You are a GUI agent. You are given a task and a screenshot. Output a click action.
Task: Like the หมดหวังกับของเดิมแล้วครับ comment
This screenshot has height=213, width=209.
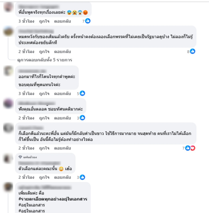(44, 52)
